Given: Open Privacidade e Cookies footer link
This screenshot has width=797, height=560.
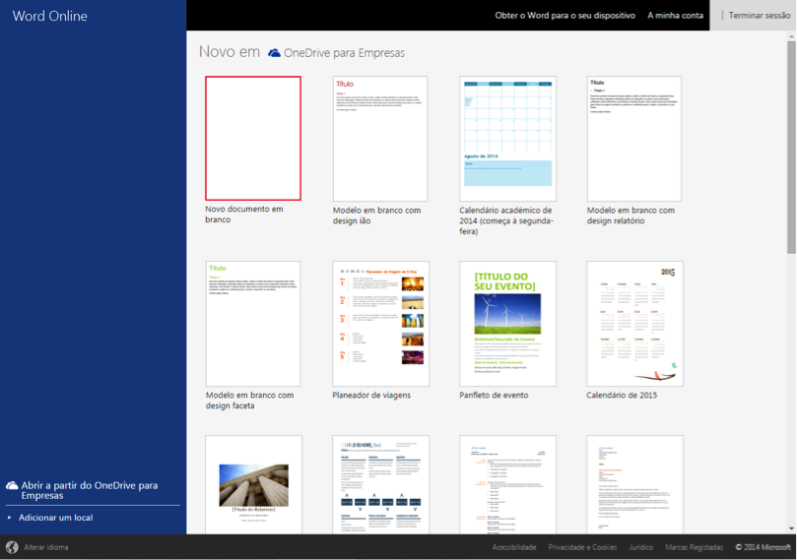Looking at the screenshot, I should (582, 547).
